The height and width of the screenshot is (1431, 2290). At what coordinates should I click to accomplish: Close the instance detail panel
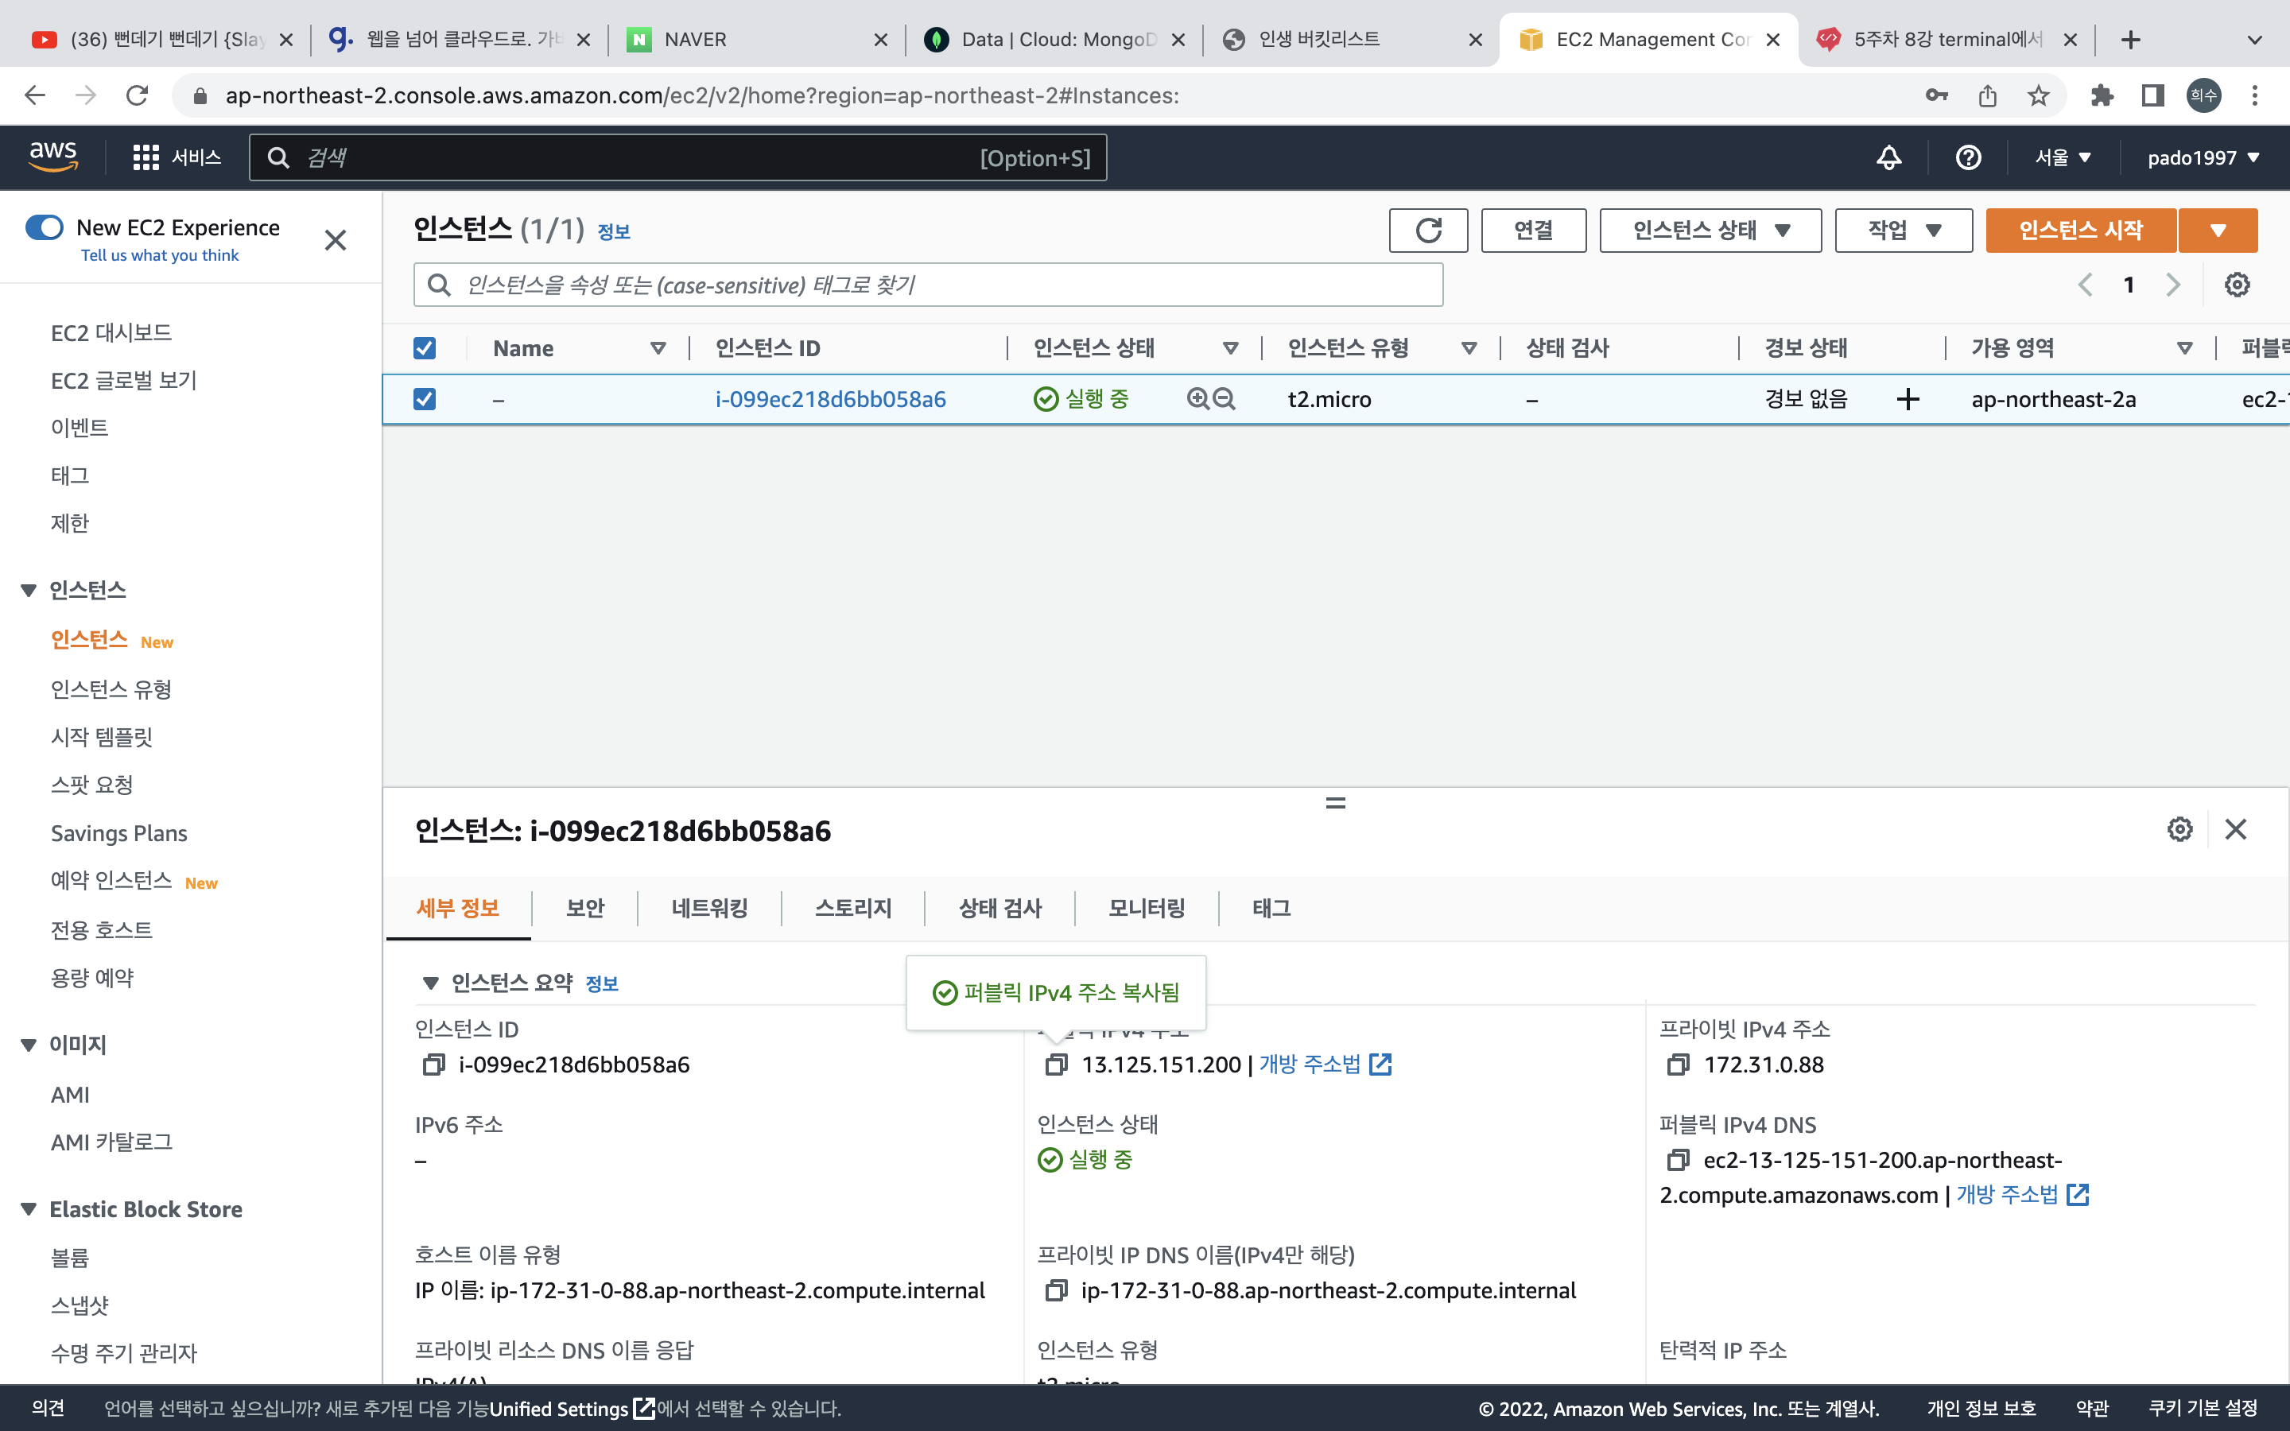coord(2236,829)
